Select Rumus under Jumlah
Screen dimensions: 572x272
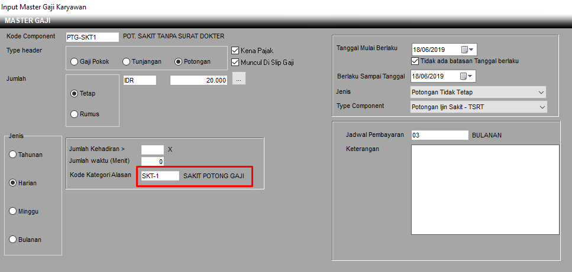pyautogui.click(x=75, y=114)
